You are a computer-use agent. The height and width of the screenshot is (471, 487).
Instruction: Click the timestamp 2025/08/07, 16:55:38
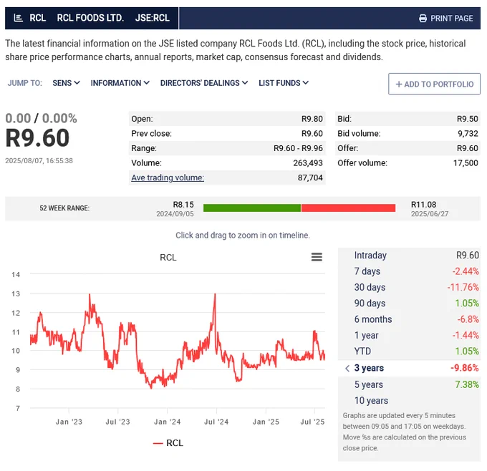pos(39,161)
